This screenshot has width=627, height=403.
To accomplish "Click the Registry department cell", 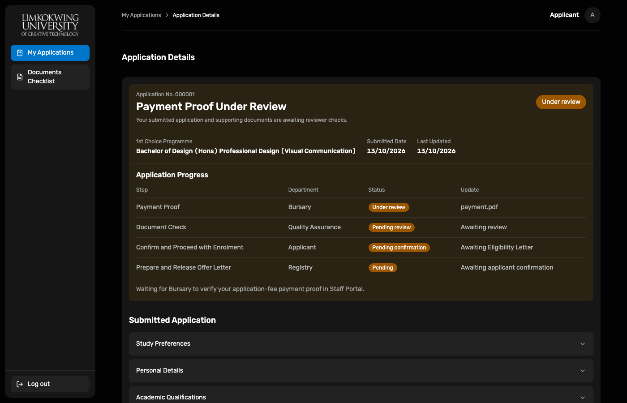I will click(x=301, y=268).
